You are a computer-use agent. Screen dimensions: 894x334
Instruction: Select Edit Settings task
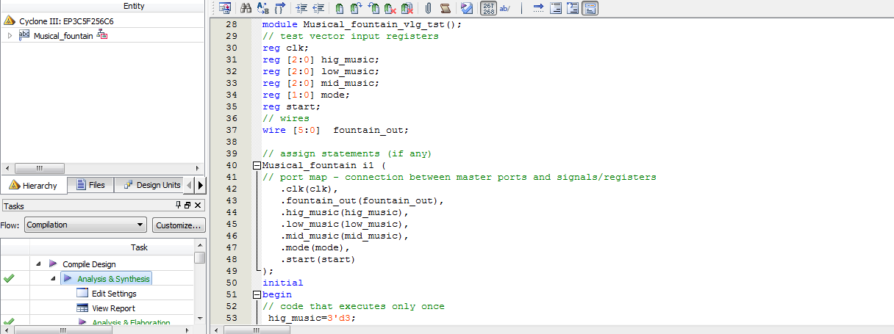coord(114,294)
